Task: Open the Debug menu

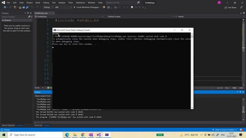Action: 46,3
